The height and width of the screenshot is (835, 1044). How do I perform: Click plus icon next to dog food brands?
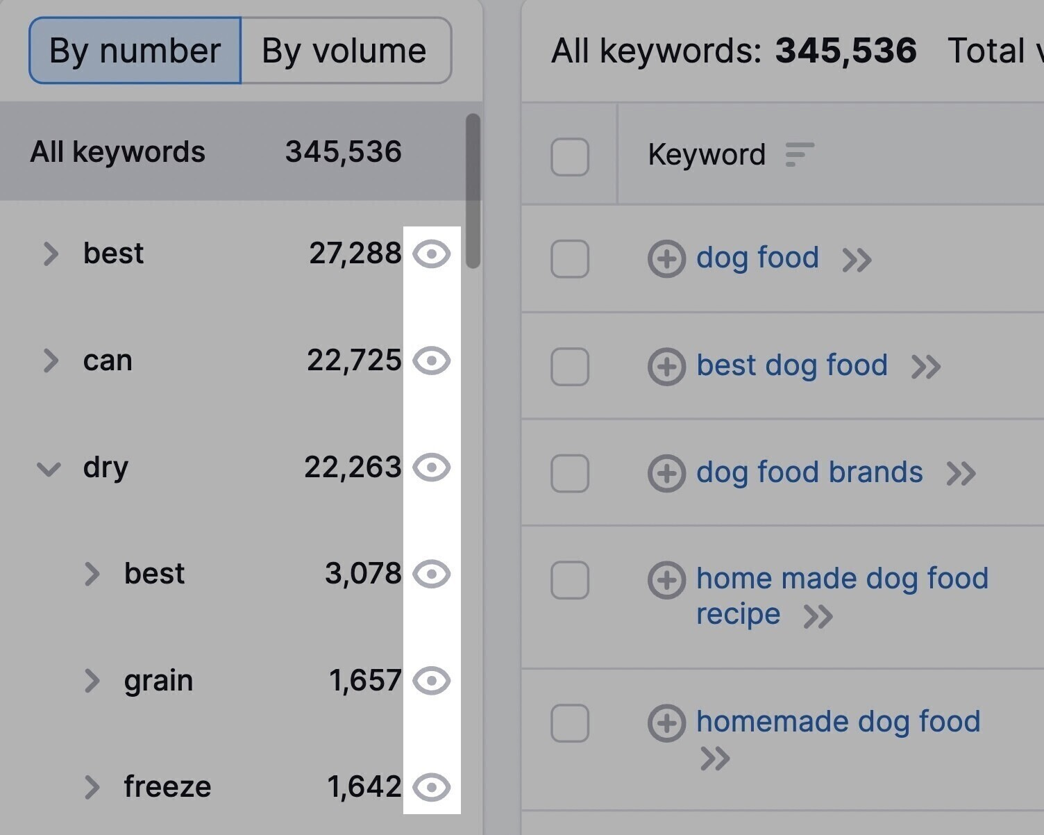[x=666, y=474]
